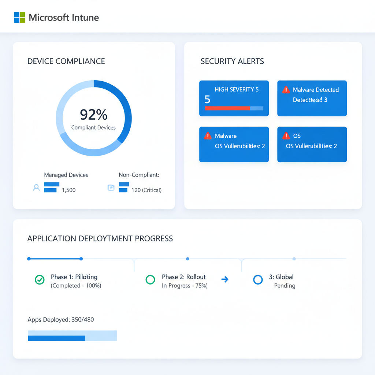This screenshot has height=375, width=375.
Task: Click the Pending status text
Action: [x=285, y=286]
